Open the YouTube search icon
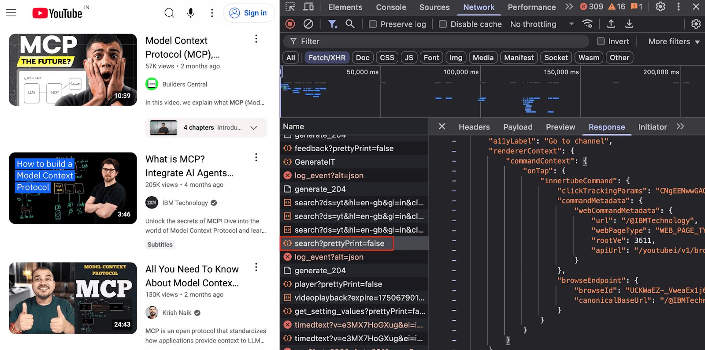The image size is (705, 350). click(169, 13)
